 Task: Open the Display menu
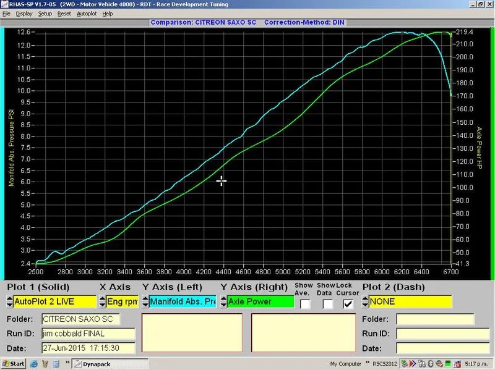click(24, 14)
